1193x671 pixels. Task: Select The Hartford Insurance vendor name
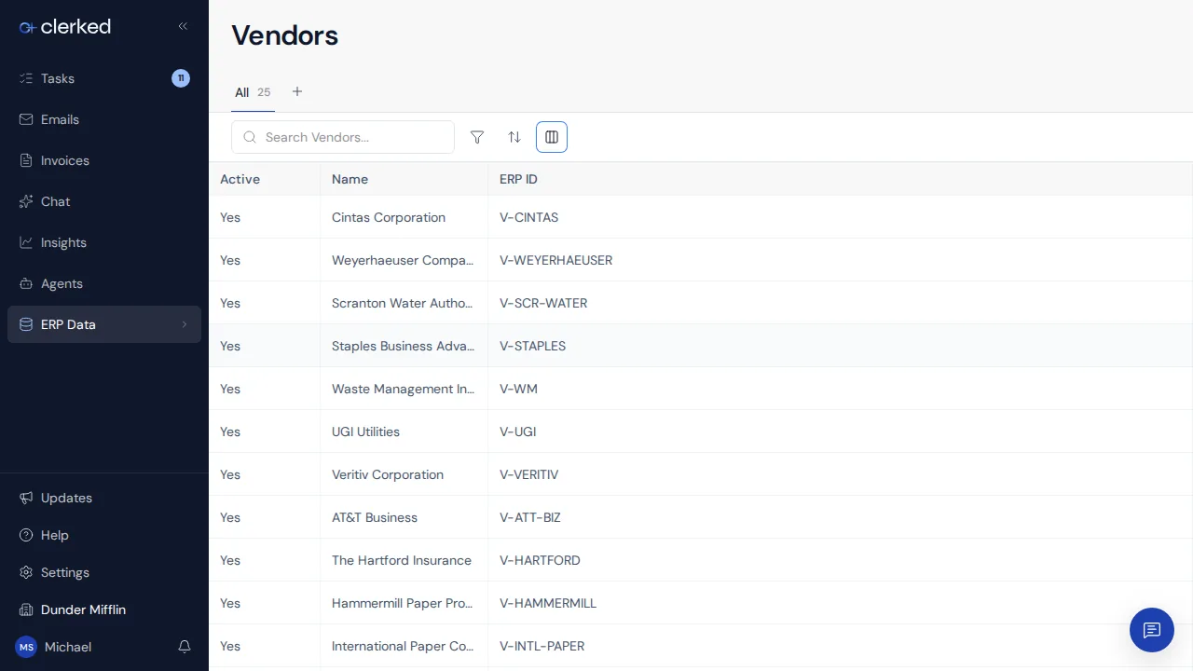(402, 560)
